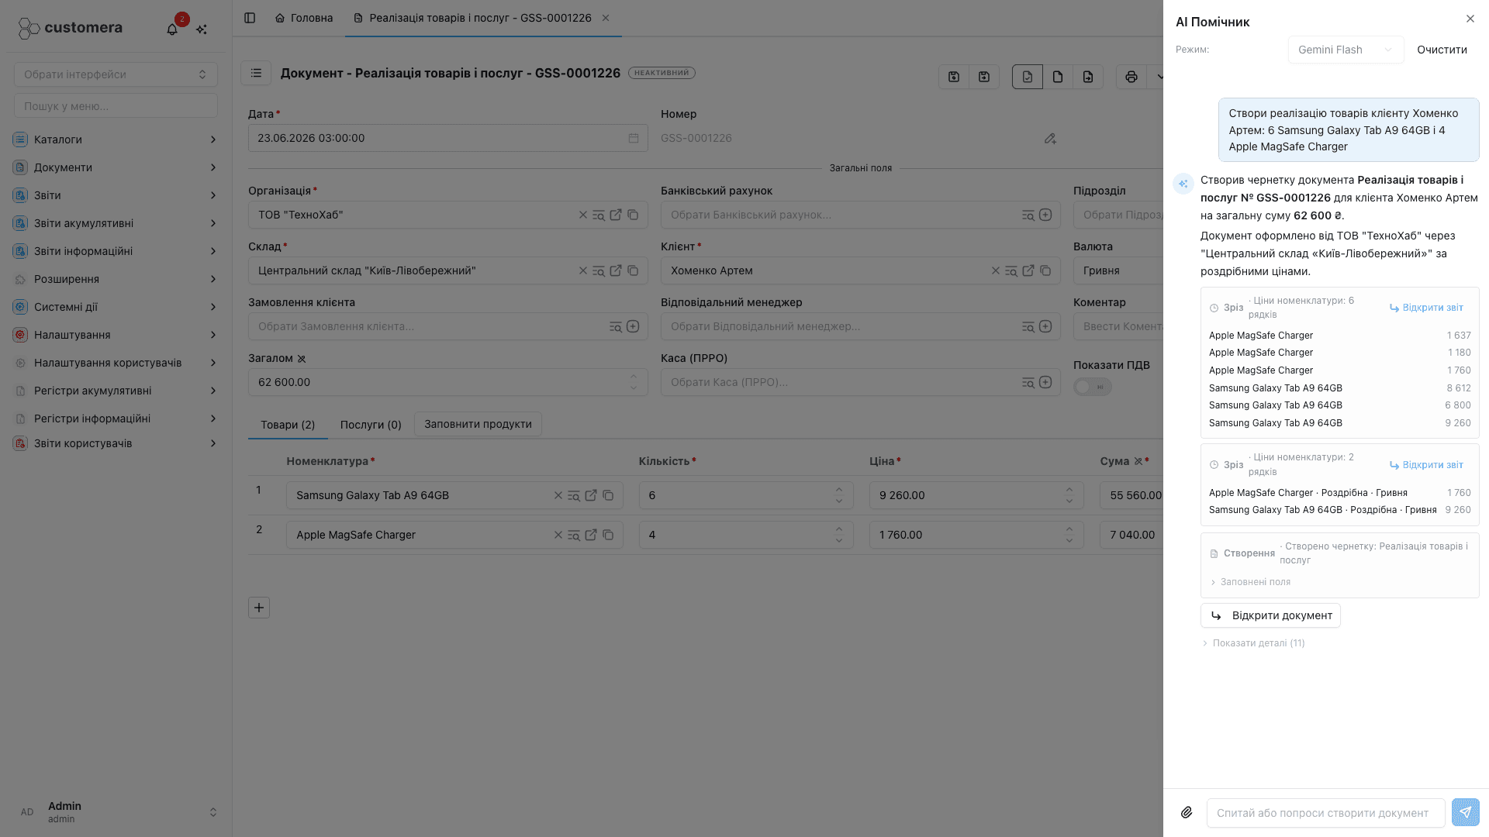
Task: Add a new product row with plus button
Action: click(x=259, y=608)
